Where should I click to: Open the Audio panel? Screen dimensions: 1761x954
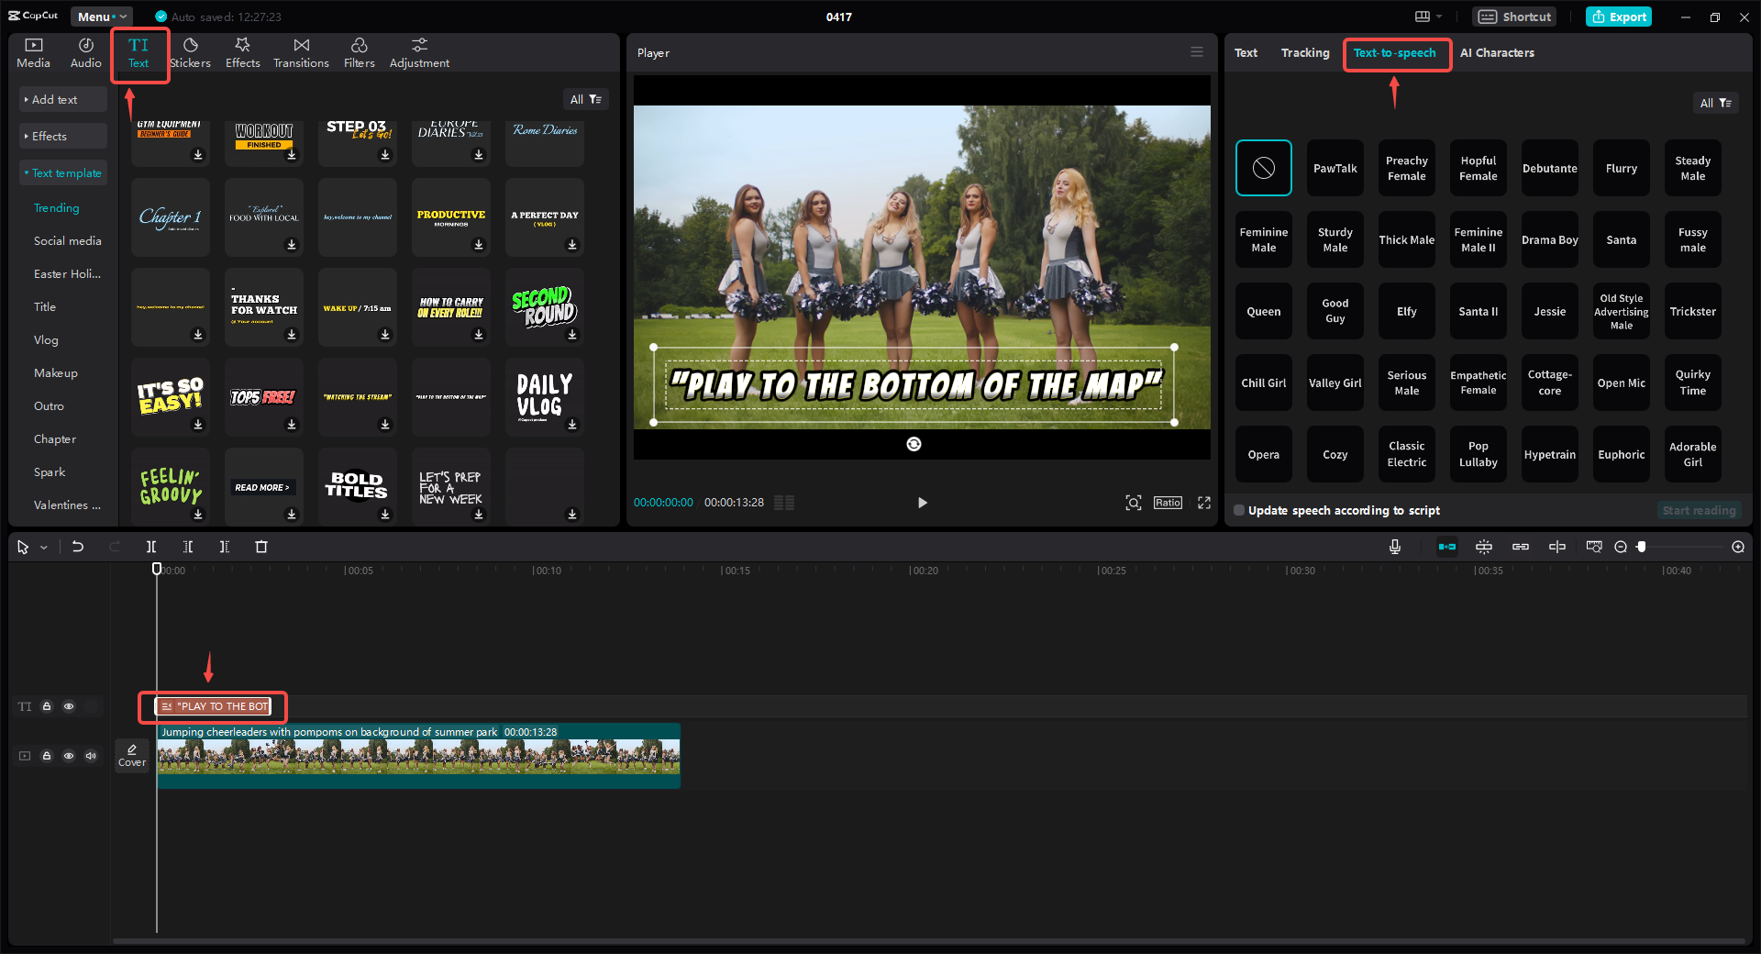tap(85, 53)
